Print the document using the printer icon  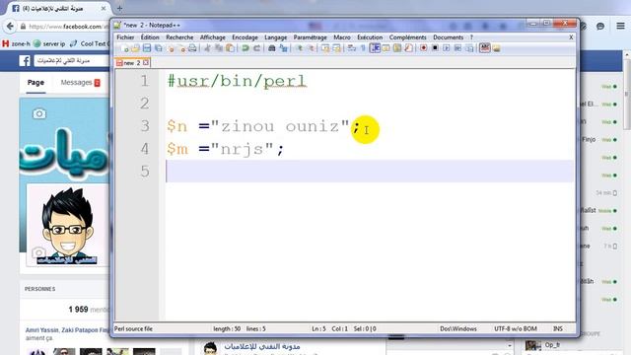[192, 48]
